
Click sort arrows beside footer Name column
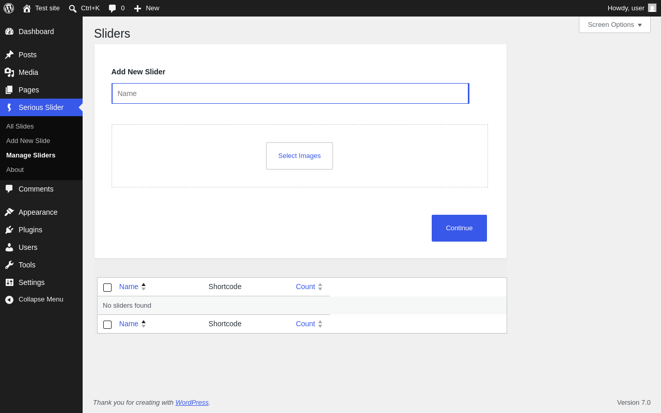click(x=144, y=324)
